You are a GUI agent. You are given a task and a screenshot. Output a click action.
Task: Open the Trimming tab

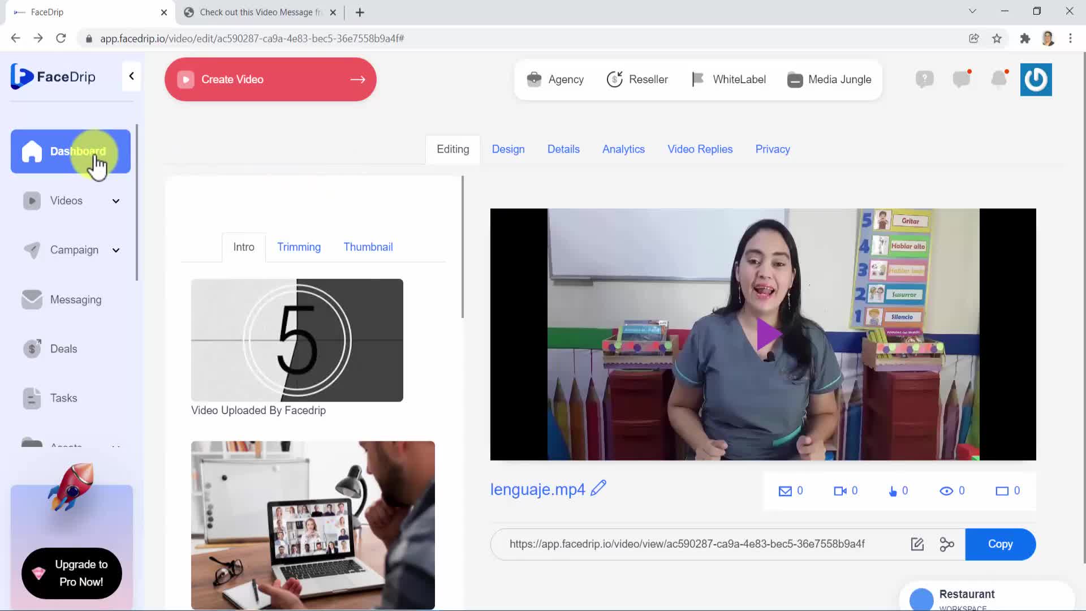[299, 247]
